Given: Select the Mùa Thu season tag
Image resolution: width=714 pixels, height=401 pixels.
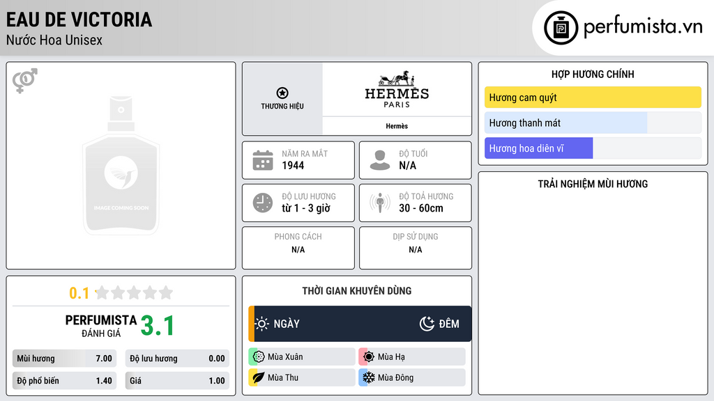Looking at the screenshot, I should tap(301, 377).
